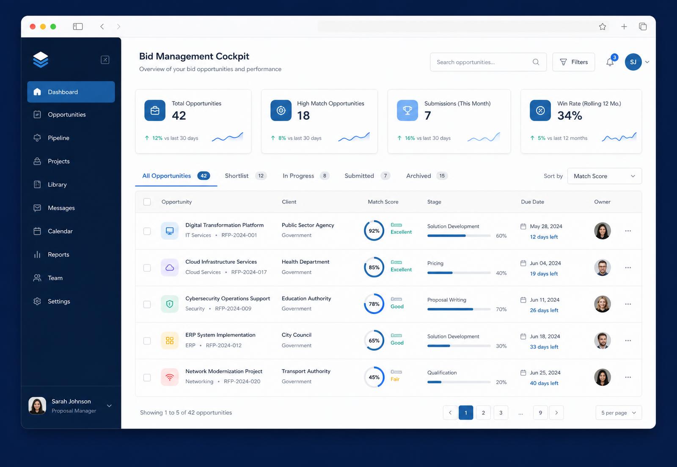The height and width of the screenshot is (467, 677).
Task: Show tab overview icon
Action: (x=643, y=27)
